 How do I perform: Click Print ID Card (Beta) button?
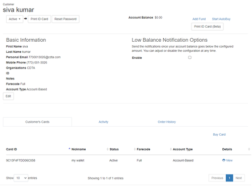208,27
